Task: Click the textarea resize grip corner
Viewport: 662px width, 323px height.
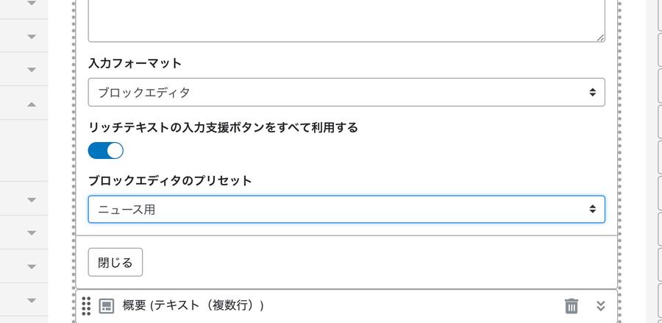Action: [600, 38]
